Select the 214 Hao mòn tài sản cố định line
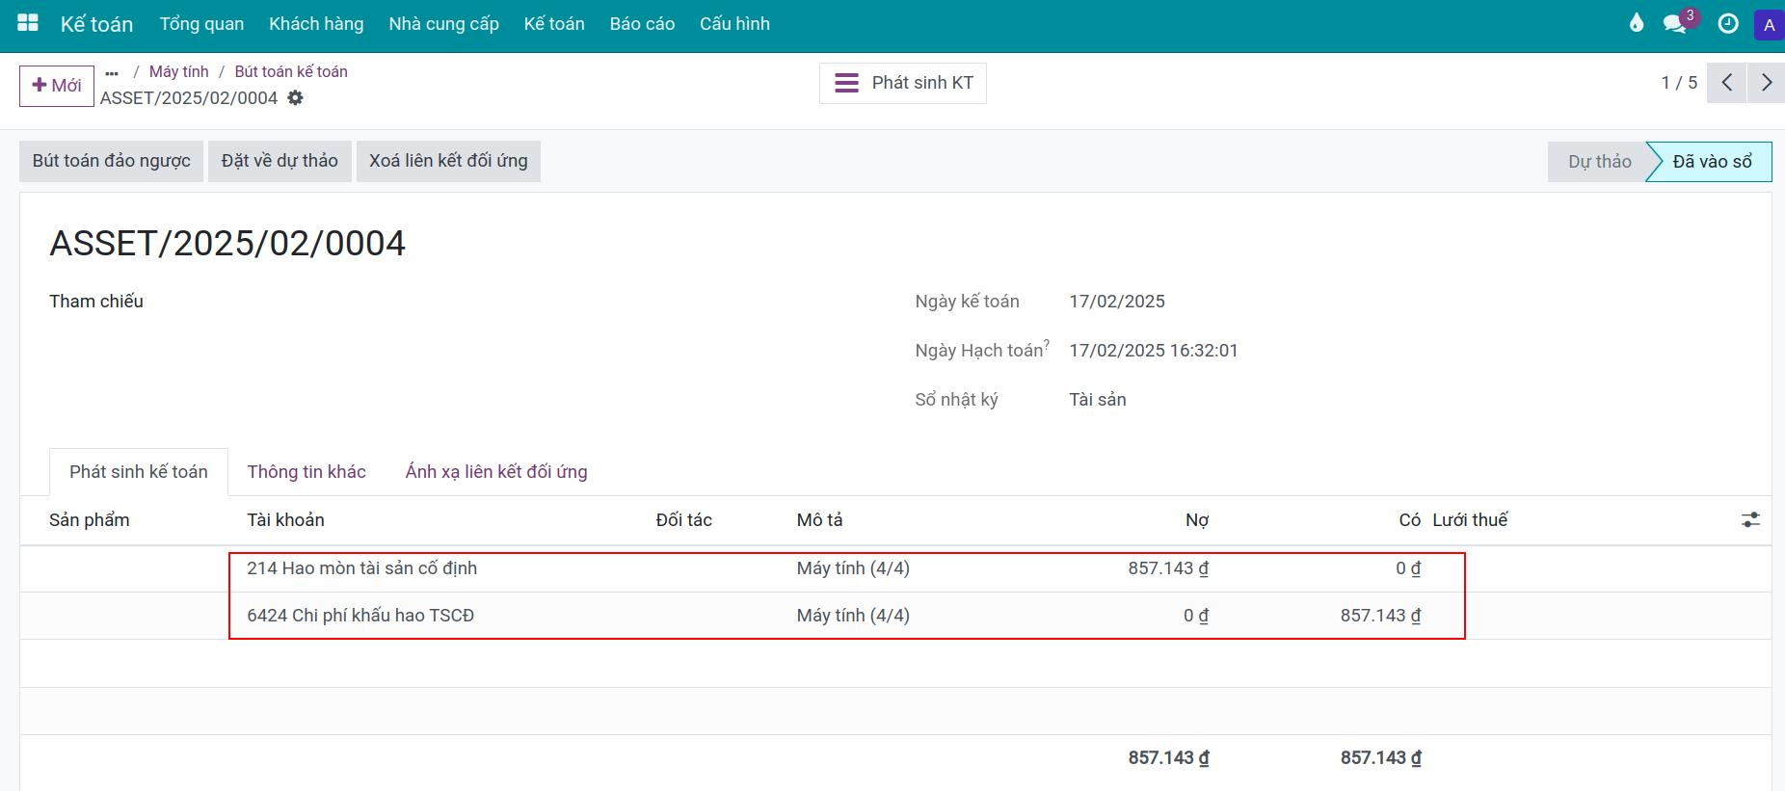The height and width of the screenshot is (791, 1785). pyautogui.click(x=361, y=568)
